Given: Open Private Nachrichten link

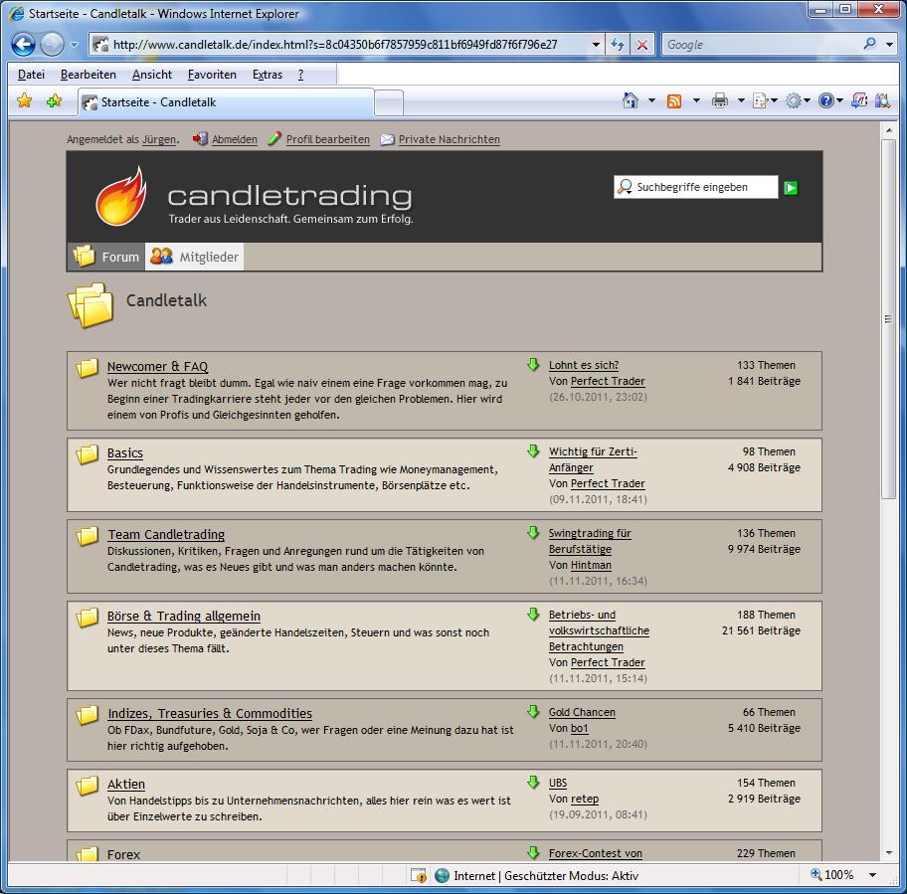Looking at the screenshot, I should pos(450,139).
